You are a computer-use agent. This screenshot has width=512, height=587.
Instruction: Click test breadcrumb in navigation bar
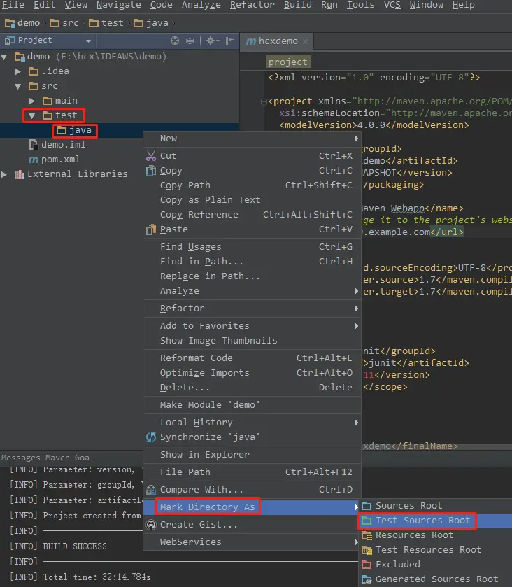(x=106, y=23)
